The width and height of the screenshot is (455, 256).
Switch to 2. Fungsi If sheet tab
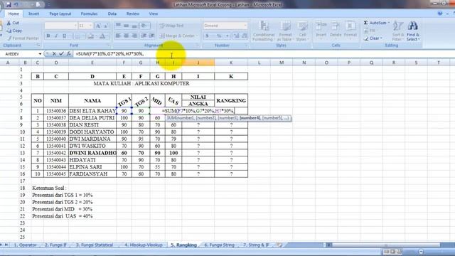tap(55, 245)
